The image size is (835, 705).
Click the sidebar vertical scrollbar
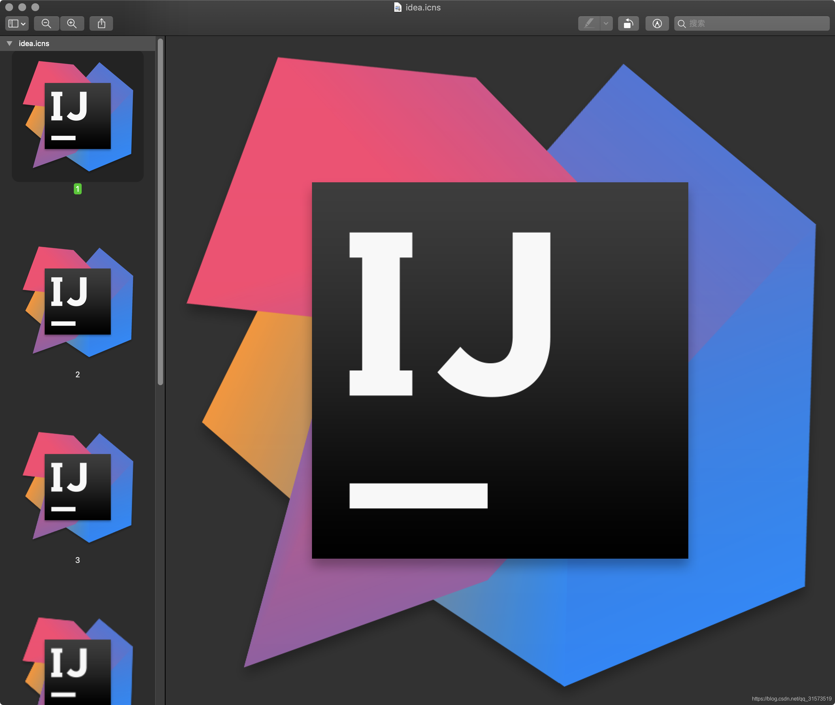[x=160, y=212]
